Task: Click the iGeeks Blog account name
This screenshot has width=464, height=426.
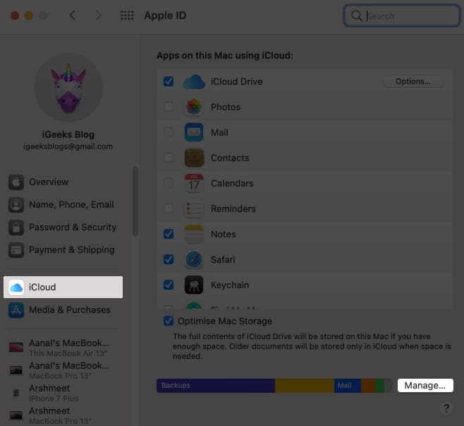Action: click(68, 135)
